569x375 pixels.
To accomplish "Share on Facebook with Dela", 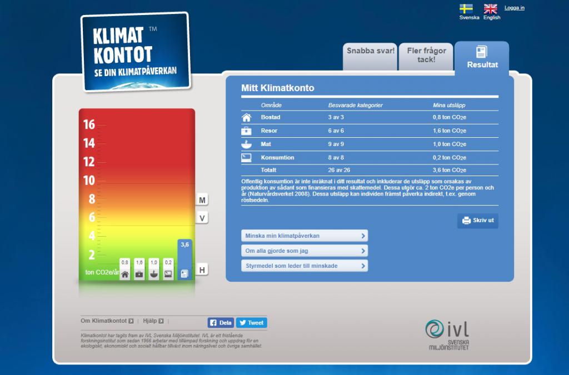I will click(221, 323).
